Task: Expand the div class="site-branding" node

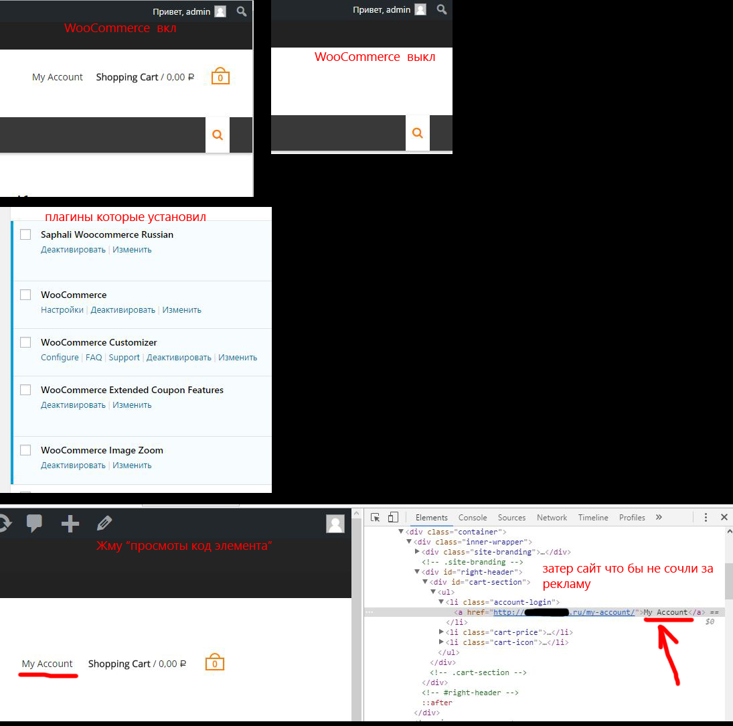Action: point(417,551)
